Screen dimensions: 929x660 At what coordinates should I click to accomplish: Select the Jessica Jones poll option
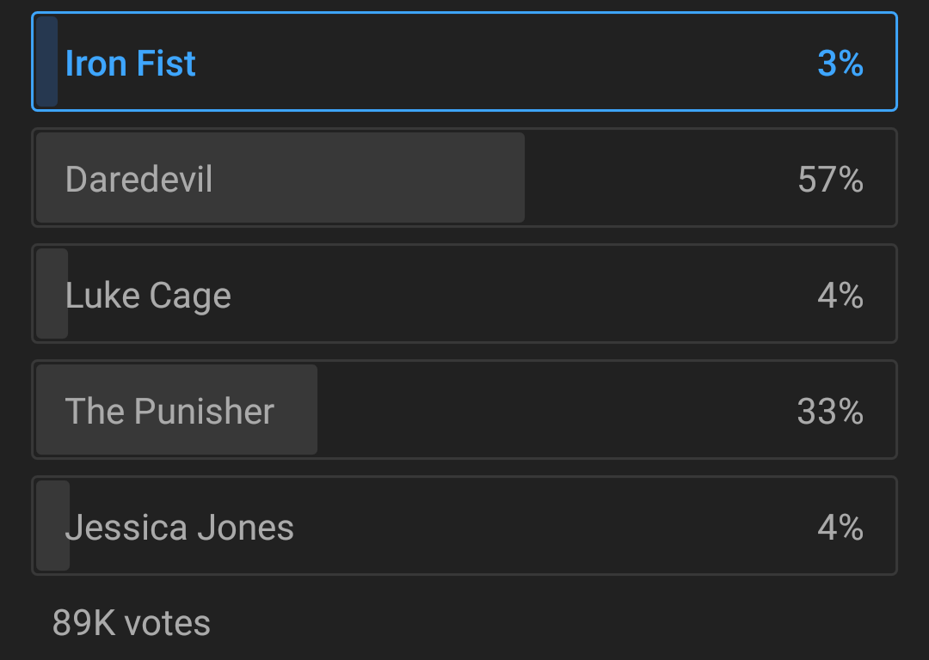(x=464, y=526)
